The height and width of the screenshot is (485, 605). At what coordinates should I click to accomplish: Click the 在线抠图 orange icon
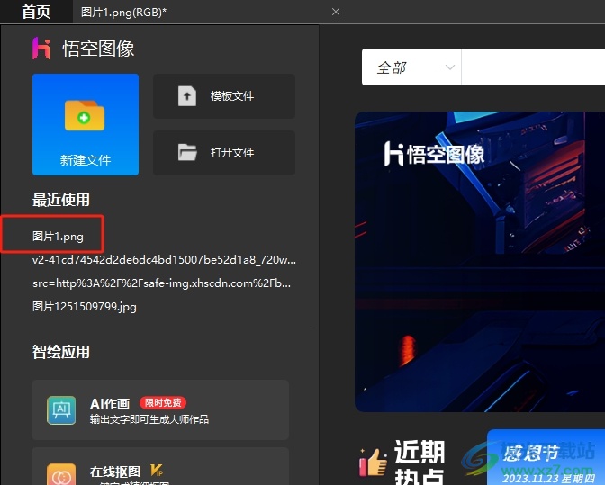click(61, 474)
